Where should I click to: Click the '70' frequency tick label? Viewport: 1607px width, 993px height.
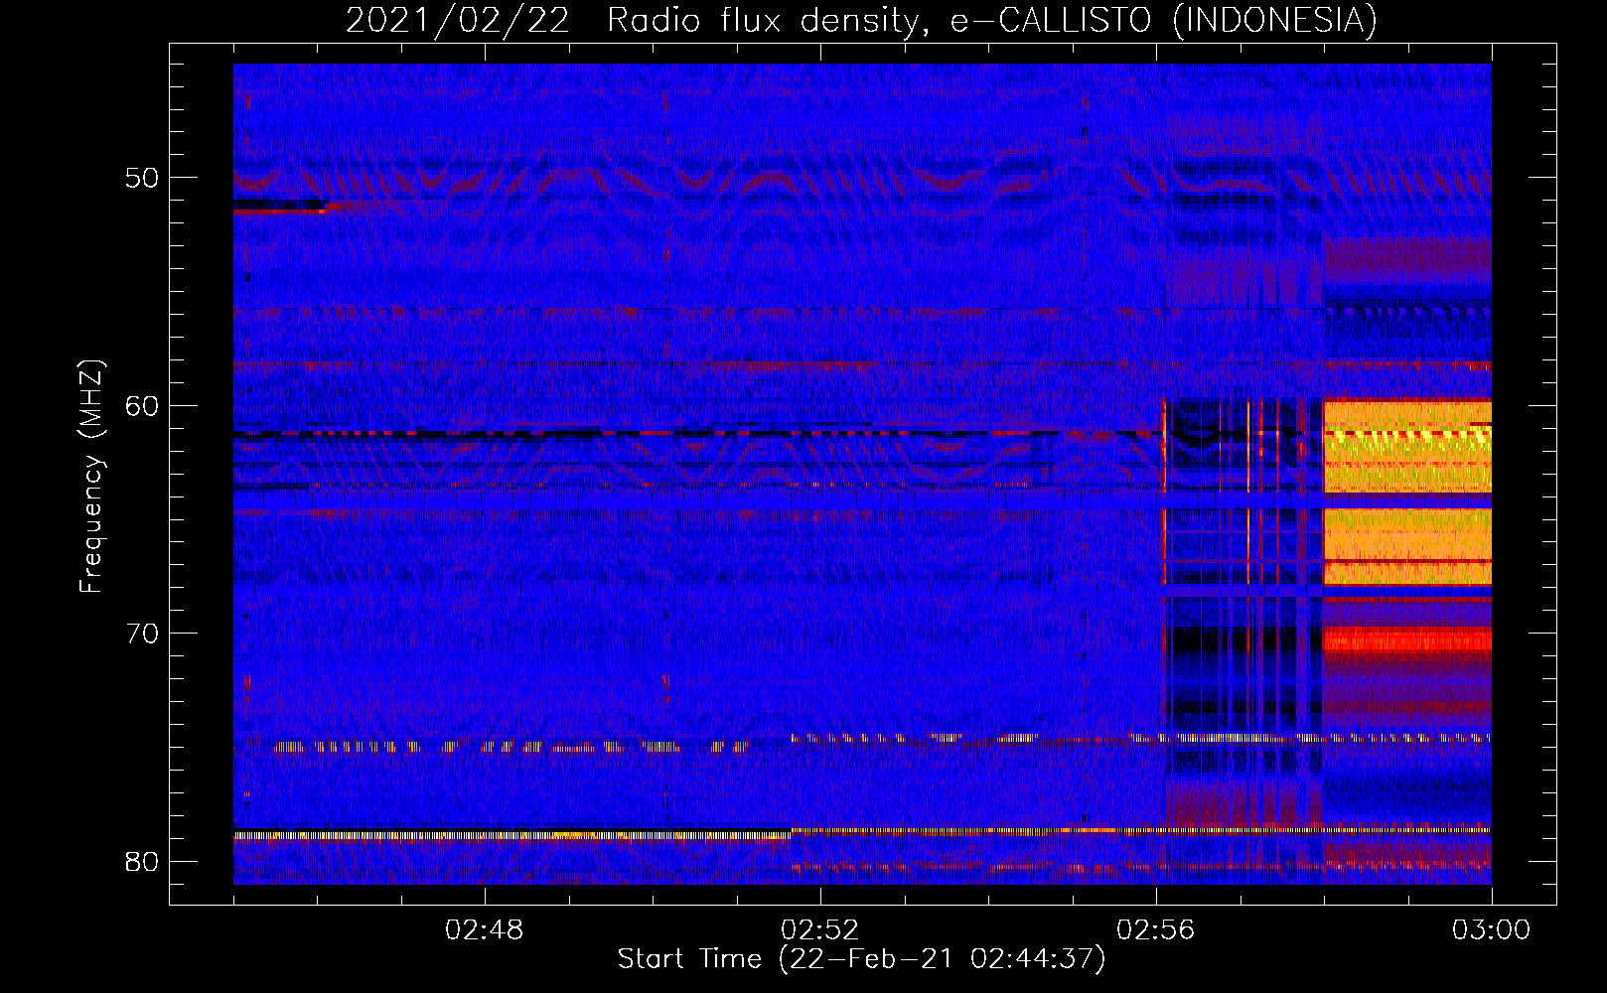pyautogui.click(x=142, y=634)
